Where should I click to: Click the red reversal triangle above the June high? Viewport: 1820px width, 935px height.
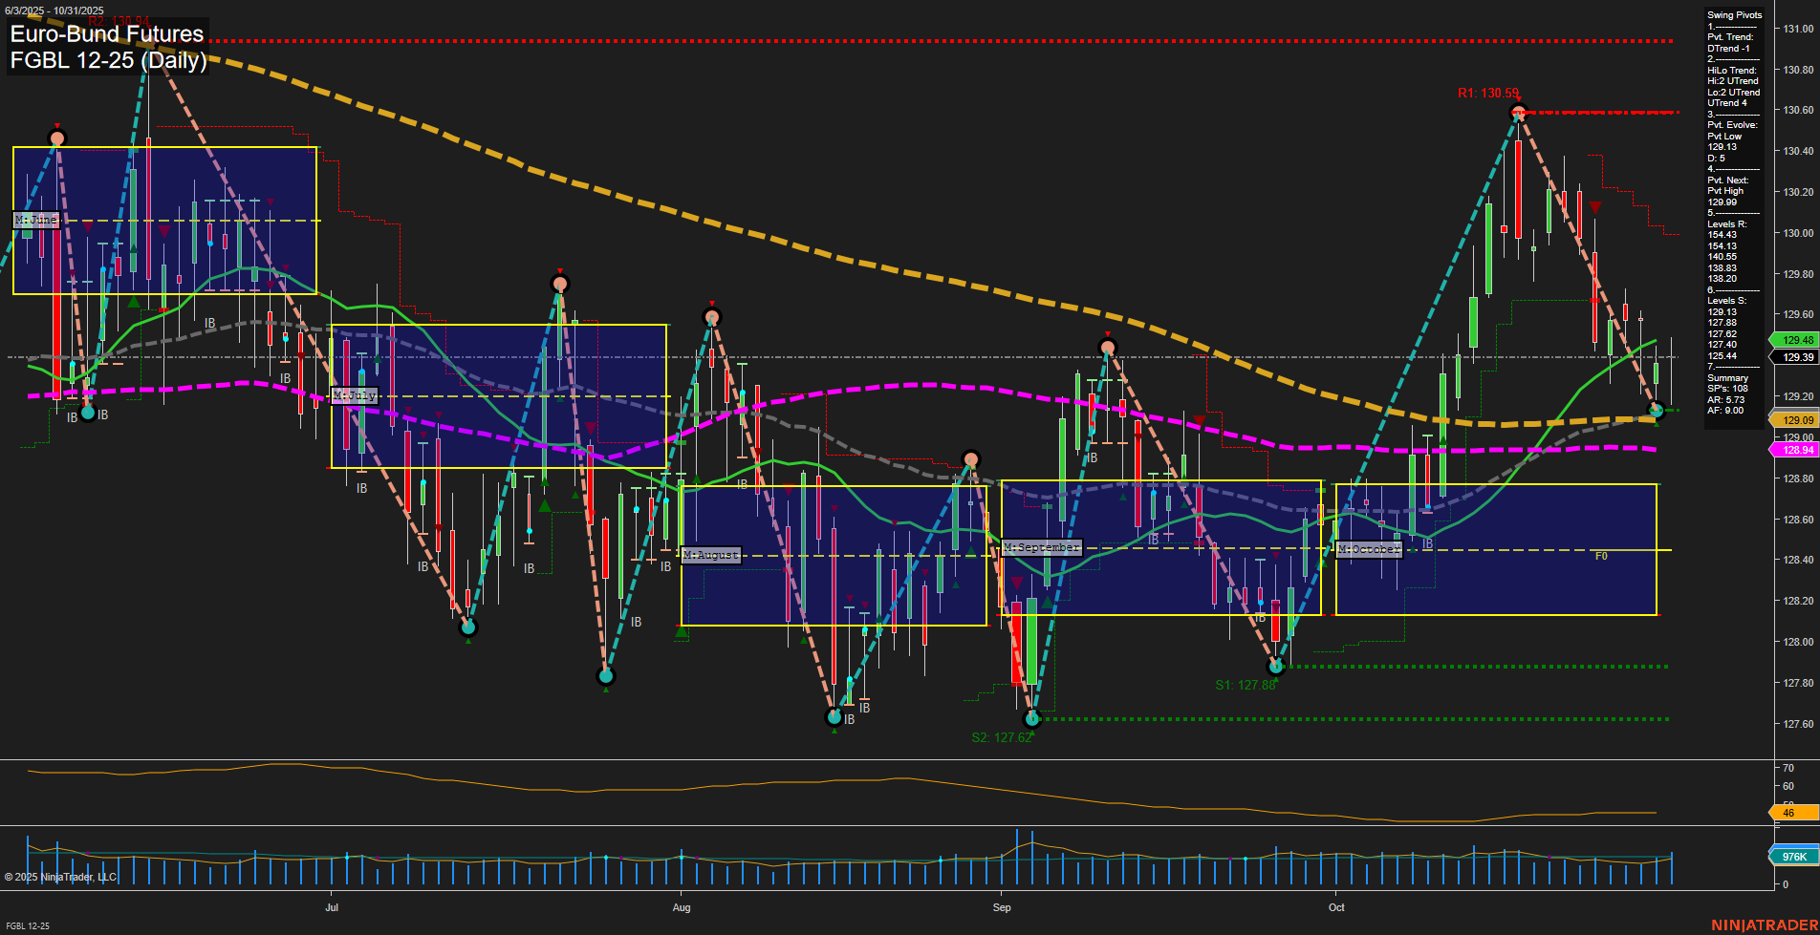point(57,125)
